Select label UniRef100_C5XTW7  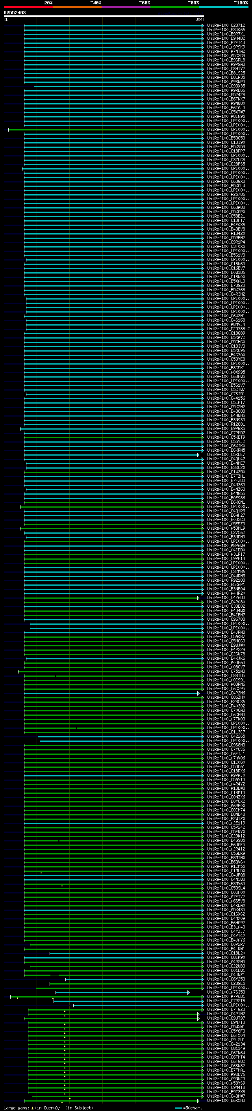click(x=226, y=112)
